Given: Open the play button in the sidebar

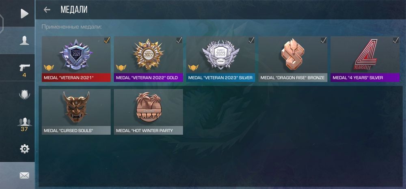Looking at the screenshot, I should (24, 13).
